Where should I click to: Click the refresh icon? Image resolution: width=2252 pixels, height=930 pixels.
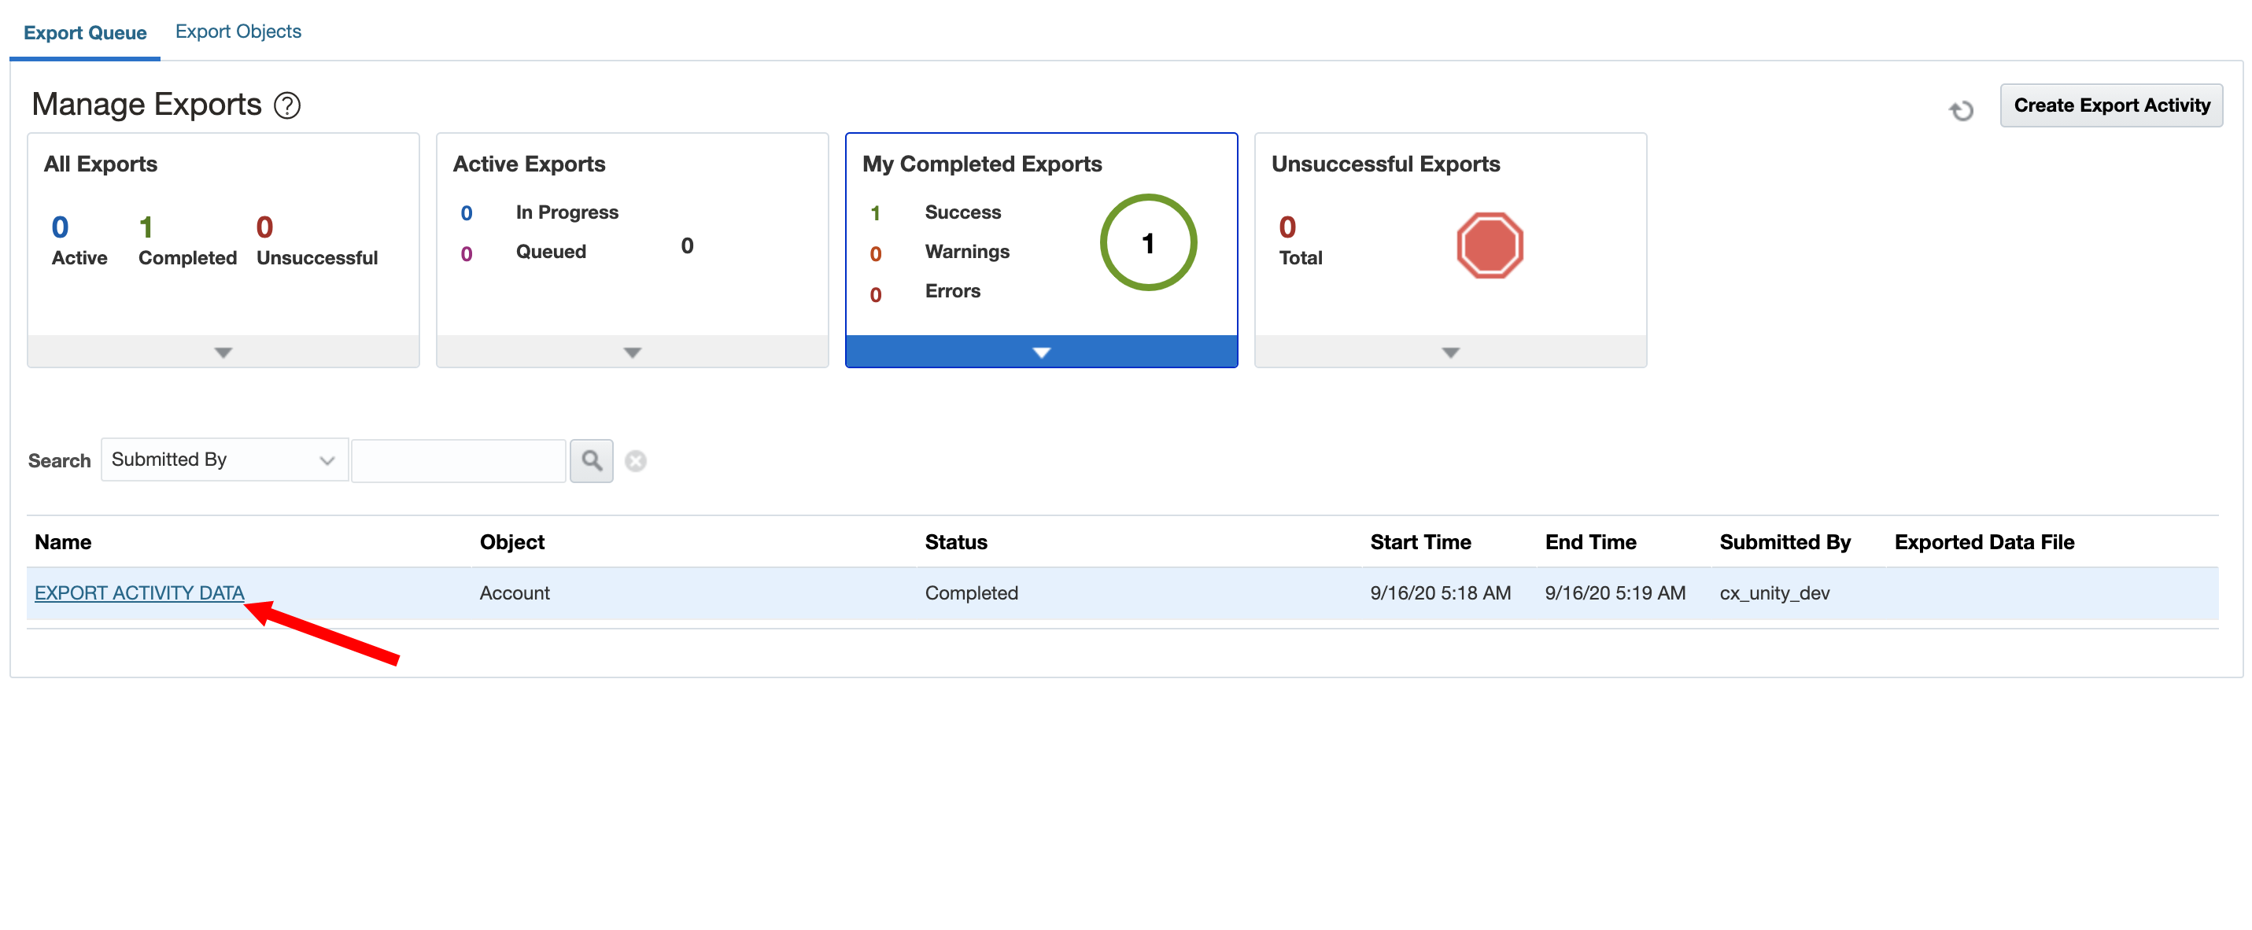1961,110
